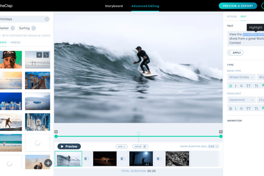Toggle underline for main type
This screenshot has height=176, width=264.
click(241, 86)
